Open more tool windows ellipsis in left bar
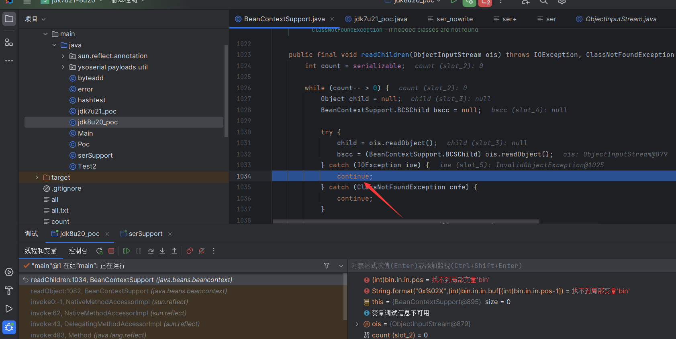This screenshot has width=676, height=339. pyautogui.click(x=9, y=61)
